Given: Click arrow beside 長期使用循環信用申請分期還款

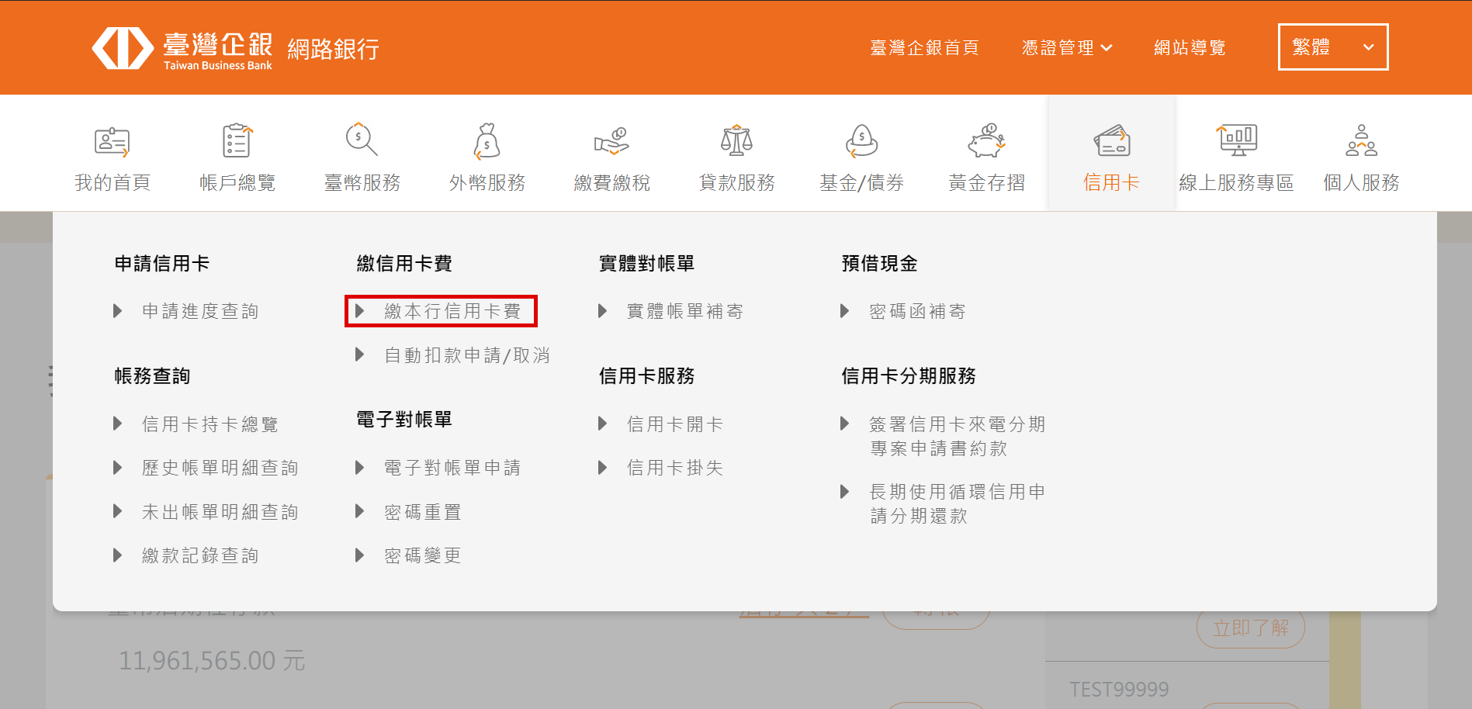Looking at the screenshot, I should (x=845, y=491).
